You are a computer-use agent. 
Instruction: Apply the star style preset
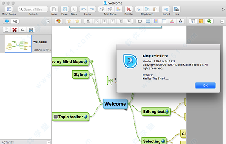pos(69,21)
